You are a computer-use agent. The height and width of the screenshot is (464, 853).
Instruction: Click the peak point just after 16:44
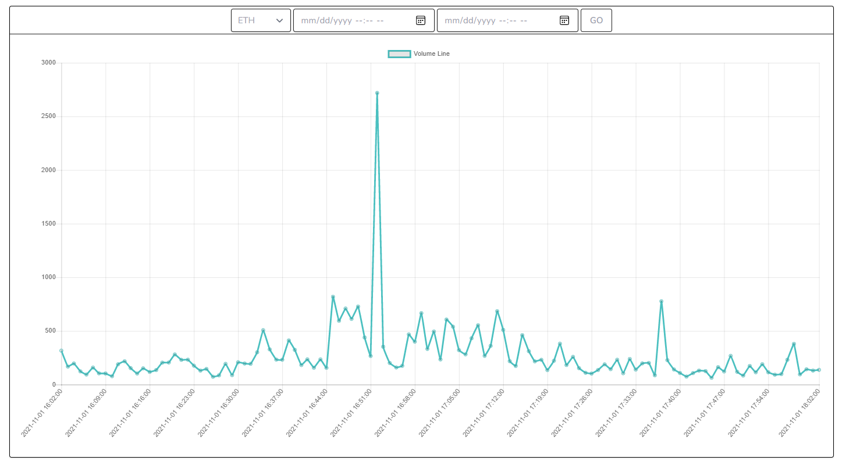[x=333, y=297]
